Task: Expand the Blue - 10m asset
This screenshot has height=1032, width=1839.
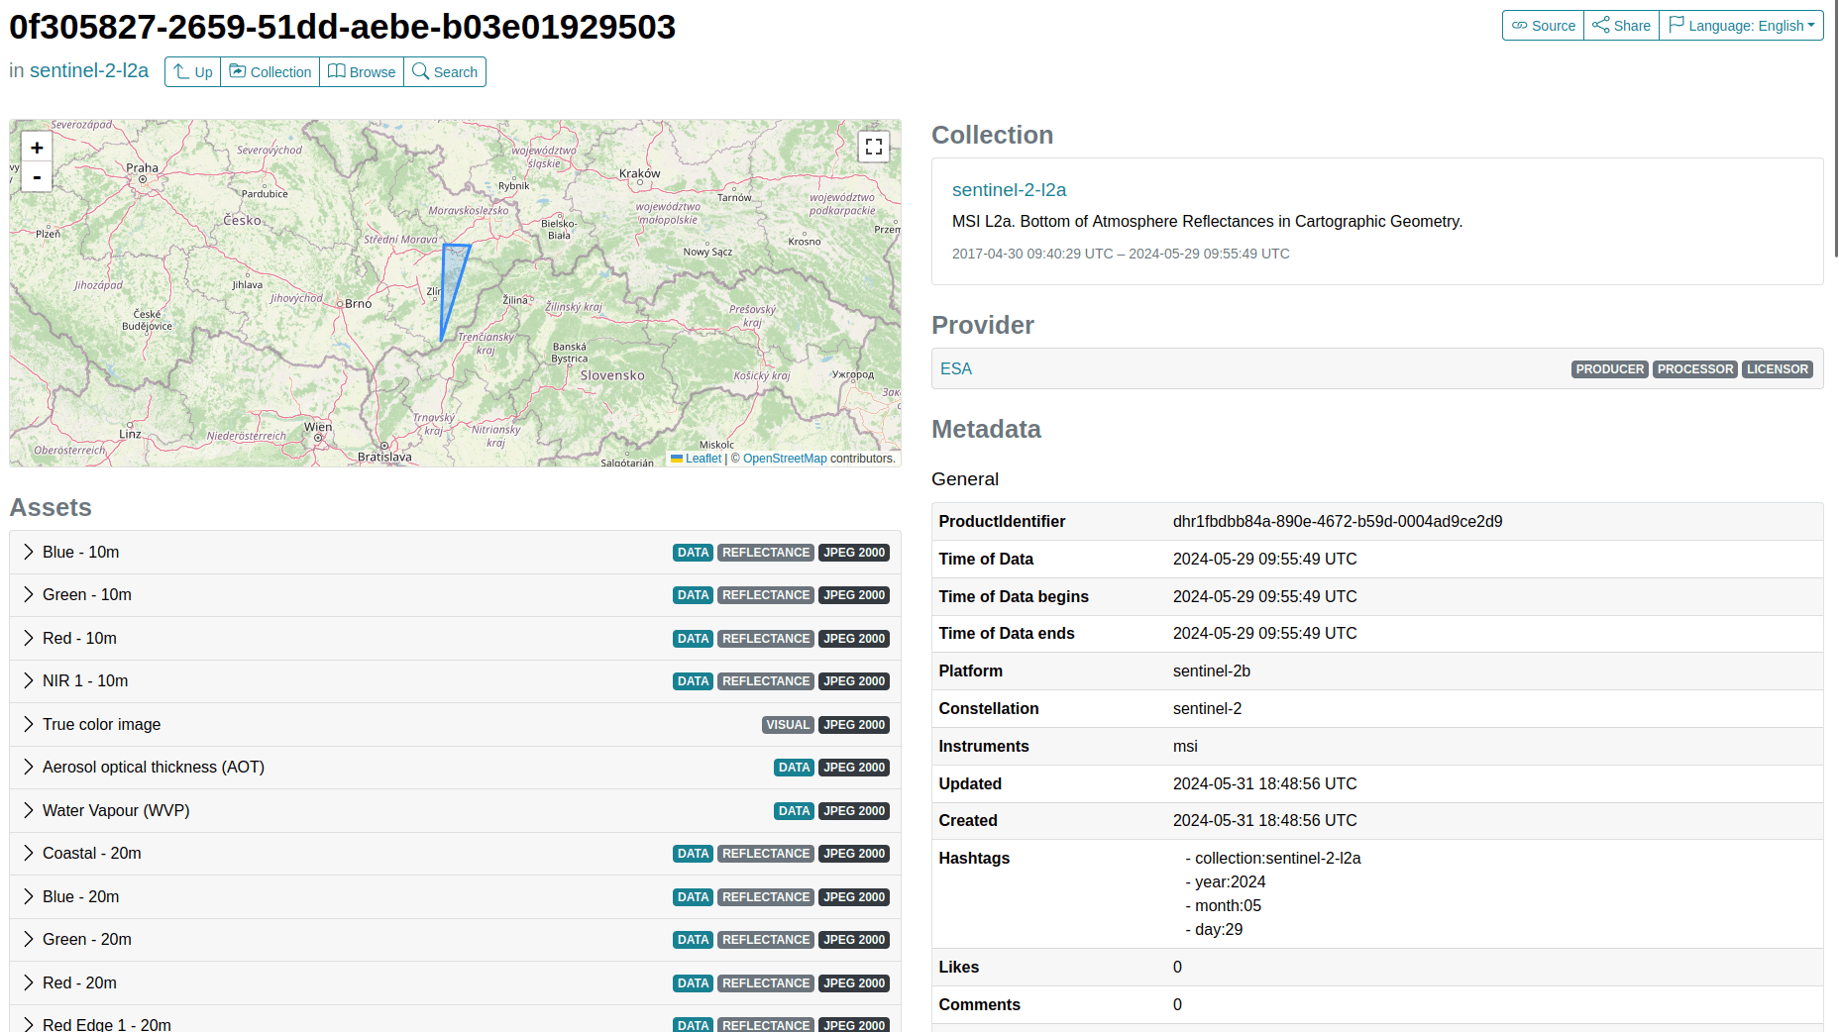Action: pos(80,553)
